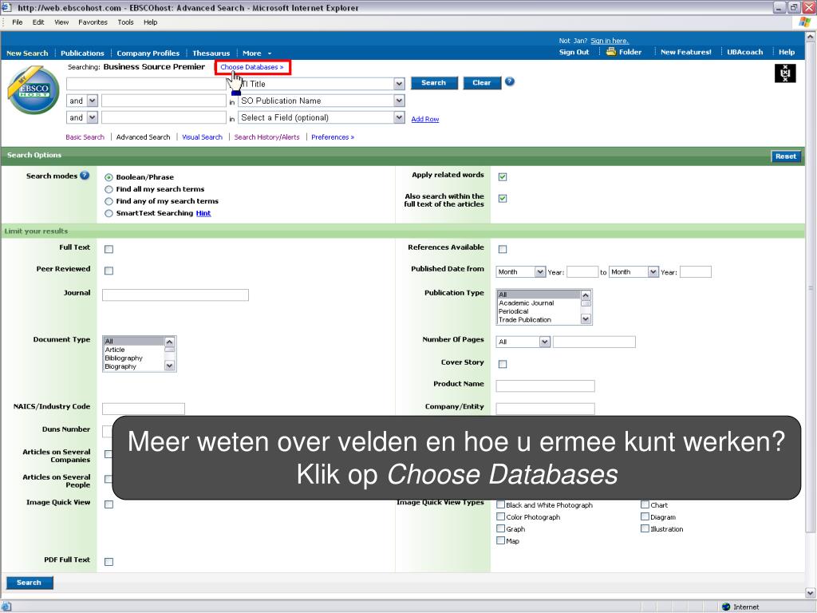The height and width of the screenshot is (613, 817).
Task: Click the university crest icon at top right
Action: click(785, 73)
